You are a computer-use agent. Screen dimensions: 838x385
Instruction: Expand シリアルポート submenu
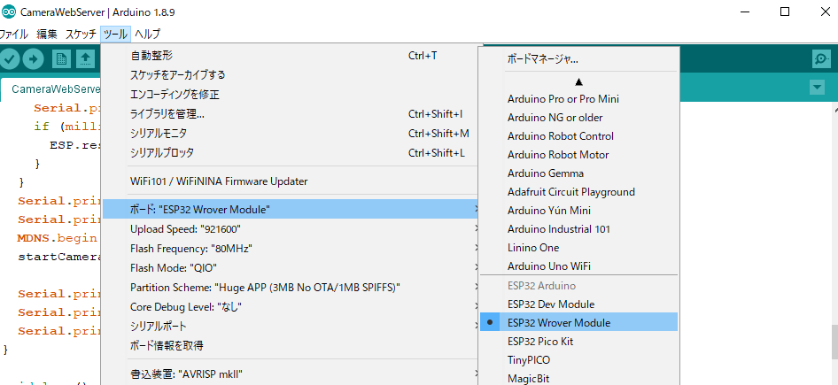pyautogui.click(x=291, y=326)
